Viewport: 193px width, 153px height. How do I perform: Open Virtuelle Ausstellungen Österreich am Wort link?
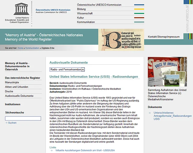pos(85,150)
